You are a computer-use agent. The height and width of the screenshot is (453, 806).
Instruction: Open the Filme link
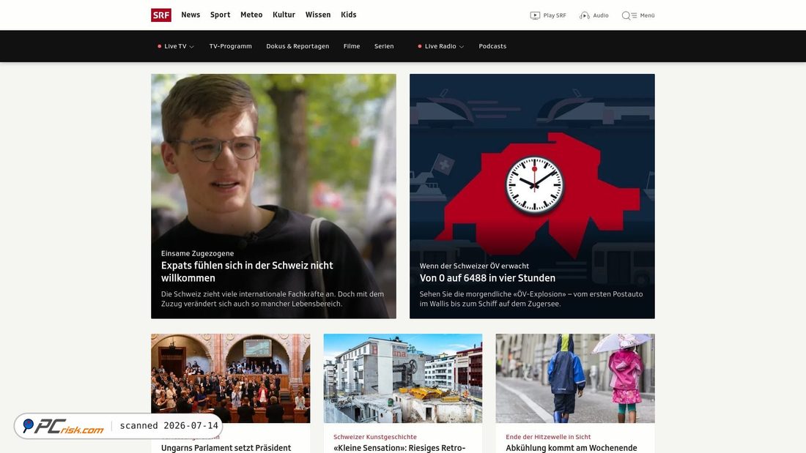pyautogui.click(x=352, y=46)
